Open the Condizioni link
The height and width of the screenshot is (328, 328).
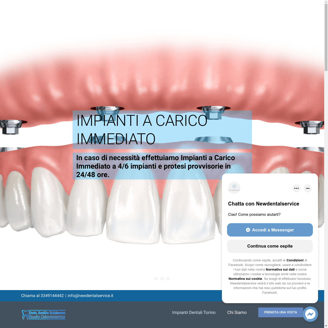295,260
